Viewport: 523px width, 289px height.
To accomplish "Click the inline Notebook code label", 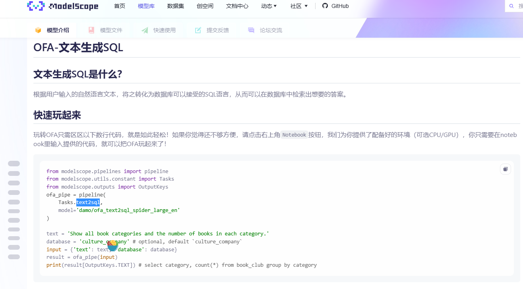I will tap(294, 135).
